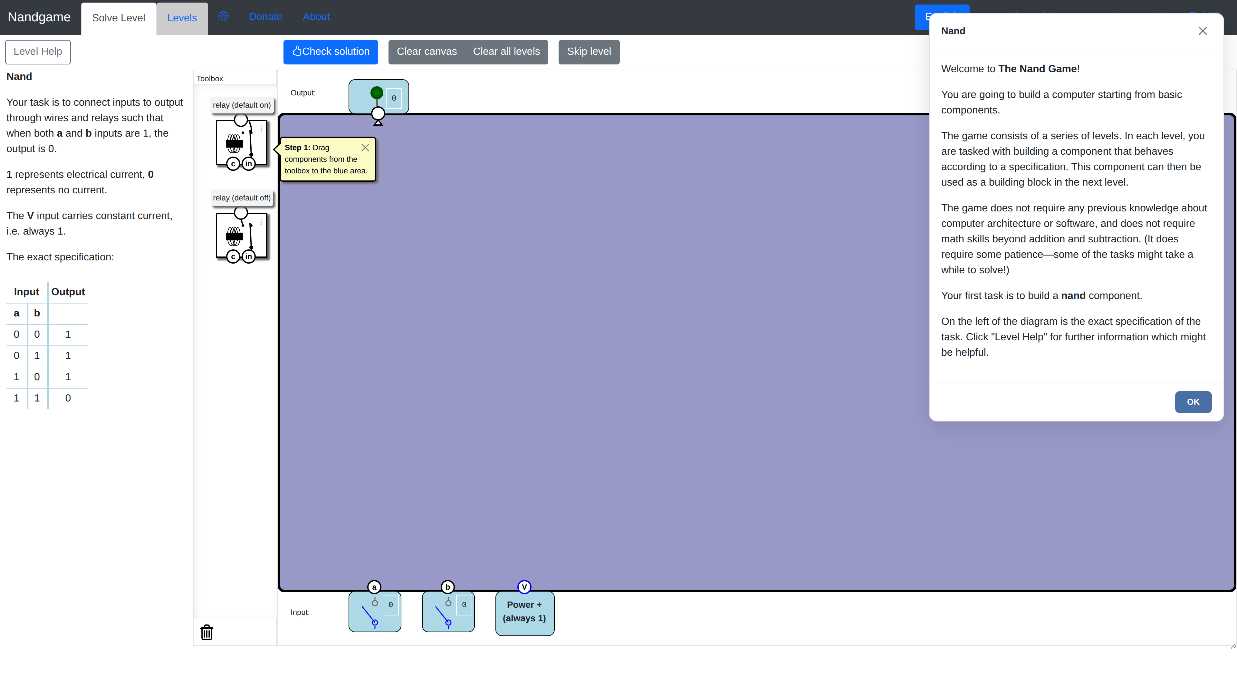Open the settings gear in navbar
This screenshot has height=696, width=1237.
pos(223,17)
